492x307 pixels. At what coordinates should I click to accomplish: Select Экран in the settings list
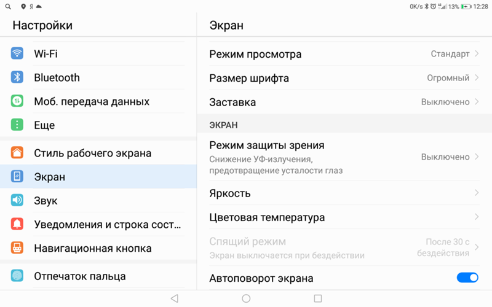click(98, 176)
